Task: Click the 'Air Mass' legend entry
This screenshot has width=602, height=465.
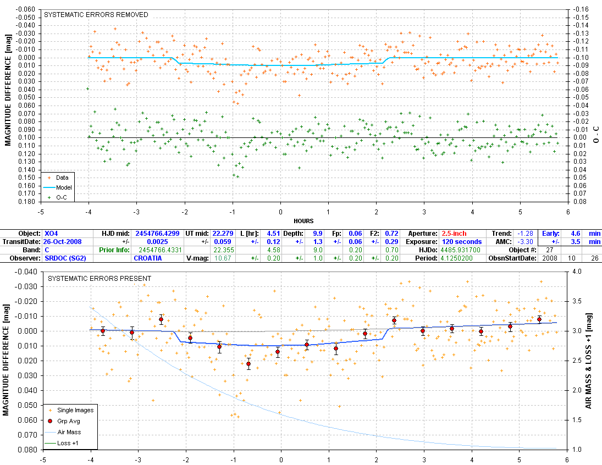Action: pyautogui.click(x=69, y=432)
